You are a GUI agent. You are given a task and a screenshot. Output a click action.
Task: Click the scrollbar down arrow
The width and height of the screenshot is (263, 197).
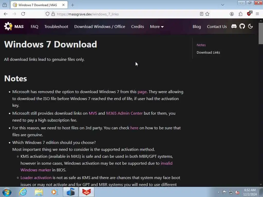(x=261, y=184)
